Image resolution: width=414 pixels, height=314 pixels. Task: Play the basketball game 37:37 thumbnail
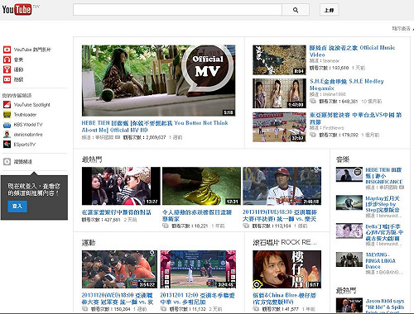279,127
